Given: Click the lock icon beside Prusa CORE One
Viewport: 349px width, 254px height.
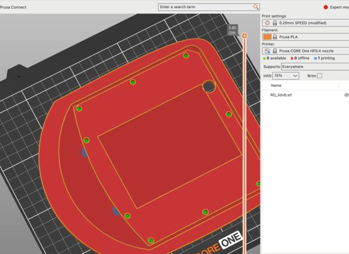Looking at the screenshot, I should click(x=275, y=51).
